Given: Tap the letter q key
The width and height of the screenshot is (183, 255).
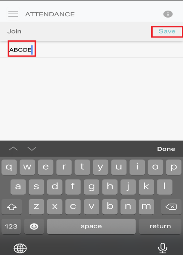Looking at the screenshot, I should pyautogui.click(x=9, y=167).
